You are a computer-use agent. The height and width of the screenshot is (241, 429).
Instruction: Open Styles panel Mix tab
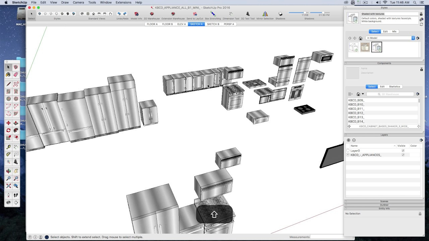point(394,31)
